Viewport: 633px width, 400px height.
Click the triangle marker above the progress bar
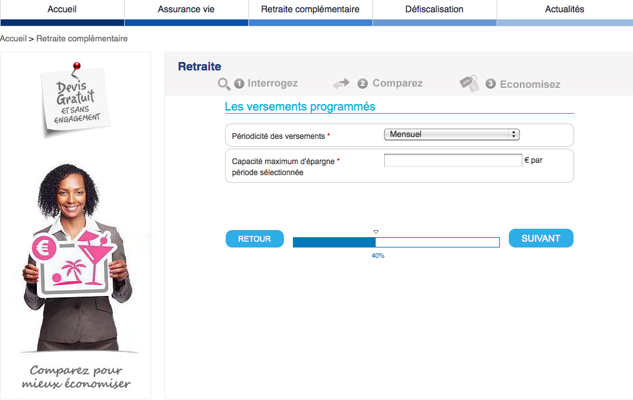[x=376, y=232]
